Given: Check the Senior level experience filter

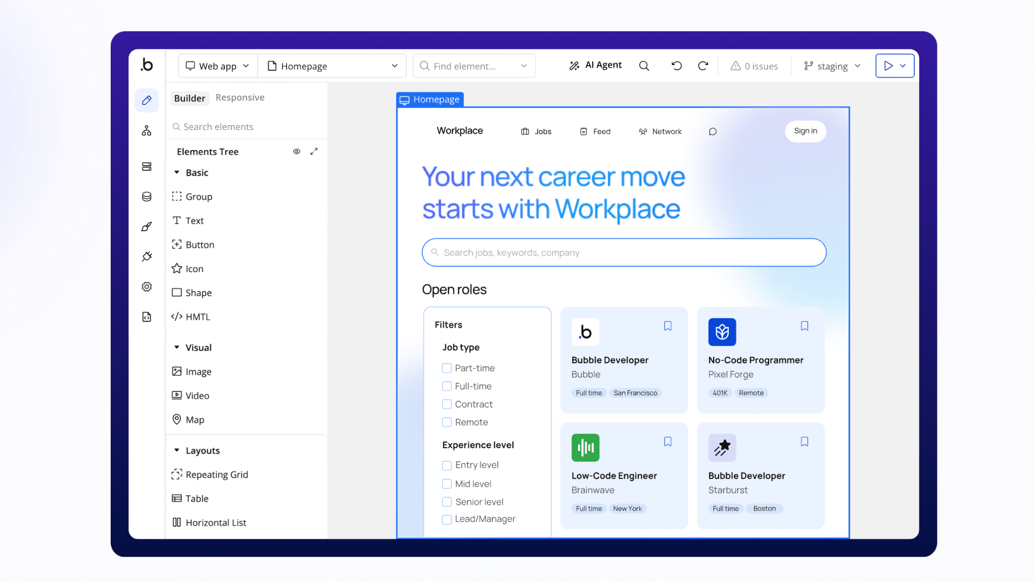Looking at the screenshot, I should [447, 502].
